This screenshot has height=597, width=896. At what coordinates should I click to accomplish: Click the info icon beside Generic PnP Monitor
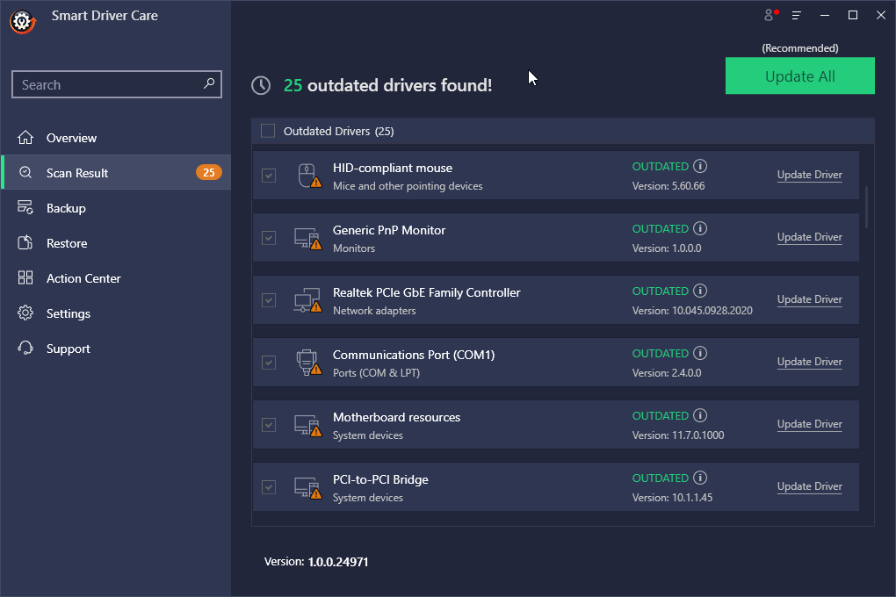[x=700, y=228]
